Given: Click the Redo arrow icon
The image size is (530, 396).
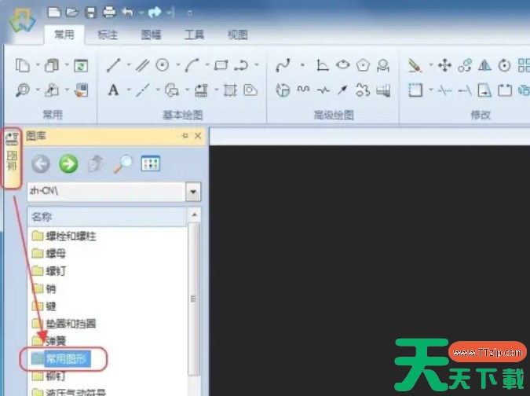Looking at the screenshot, I should pos(155,13).
